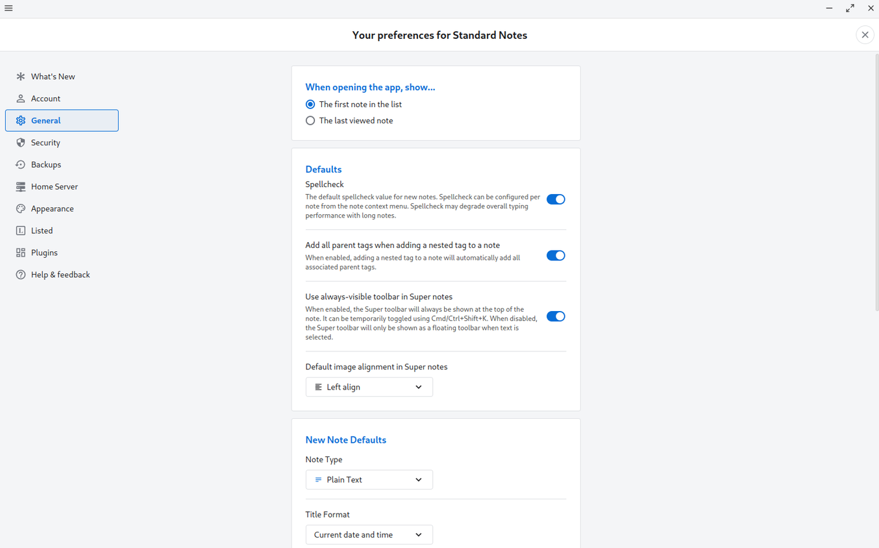Toggle add all parent tags switch
879x548 pixels.
[x=556, y=256]
